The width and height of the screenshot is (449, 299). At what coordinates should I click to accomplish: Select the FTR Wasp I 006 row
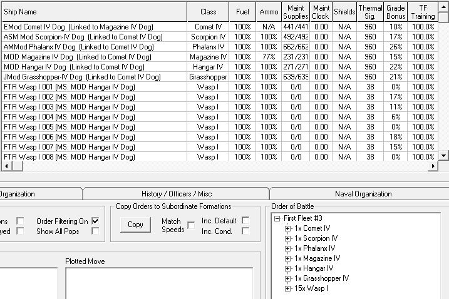tap(220, 137)
